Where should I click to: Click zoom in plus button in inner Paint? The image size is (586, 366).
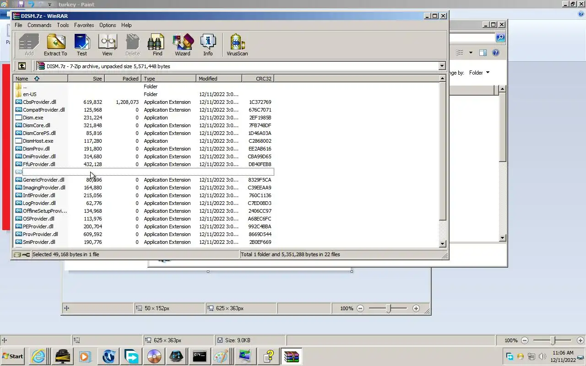pos(416,308)
